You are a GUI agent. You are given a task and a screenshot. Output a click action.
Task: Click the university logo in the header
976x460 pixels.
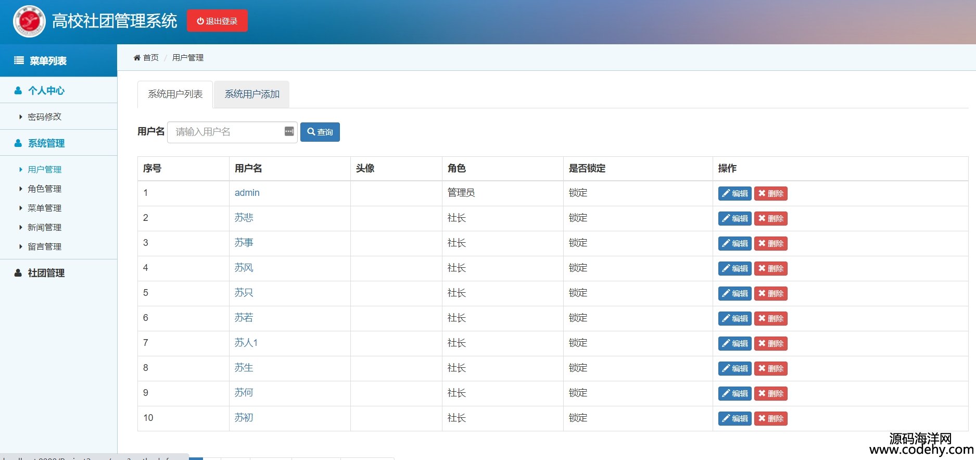(x=29, y=21)
